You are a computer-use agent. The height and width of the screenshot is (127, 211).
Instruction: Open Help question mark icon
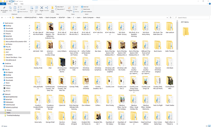(210, 4)
